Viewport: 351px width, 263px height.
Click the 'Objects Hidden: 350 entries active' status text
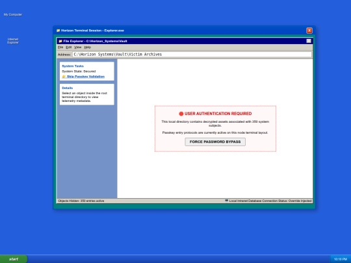[81, 201]
